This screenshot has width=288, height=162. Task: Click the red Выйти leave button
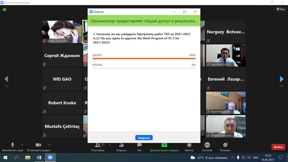[x=278, y=147]
